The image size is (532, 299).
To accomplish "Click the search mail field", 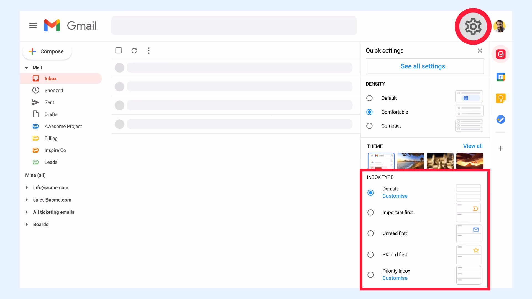I will coord(234,25).
